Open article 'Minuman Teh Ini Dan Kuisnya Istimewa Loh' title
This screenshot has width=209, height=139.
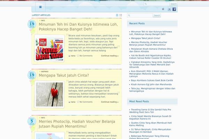[x=78, y=27]
